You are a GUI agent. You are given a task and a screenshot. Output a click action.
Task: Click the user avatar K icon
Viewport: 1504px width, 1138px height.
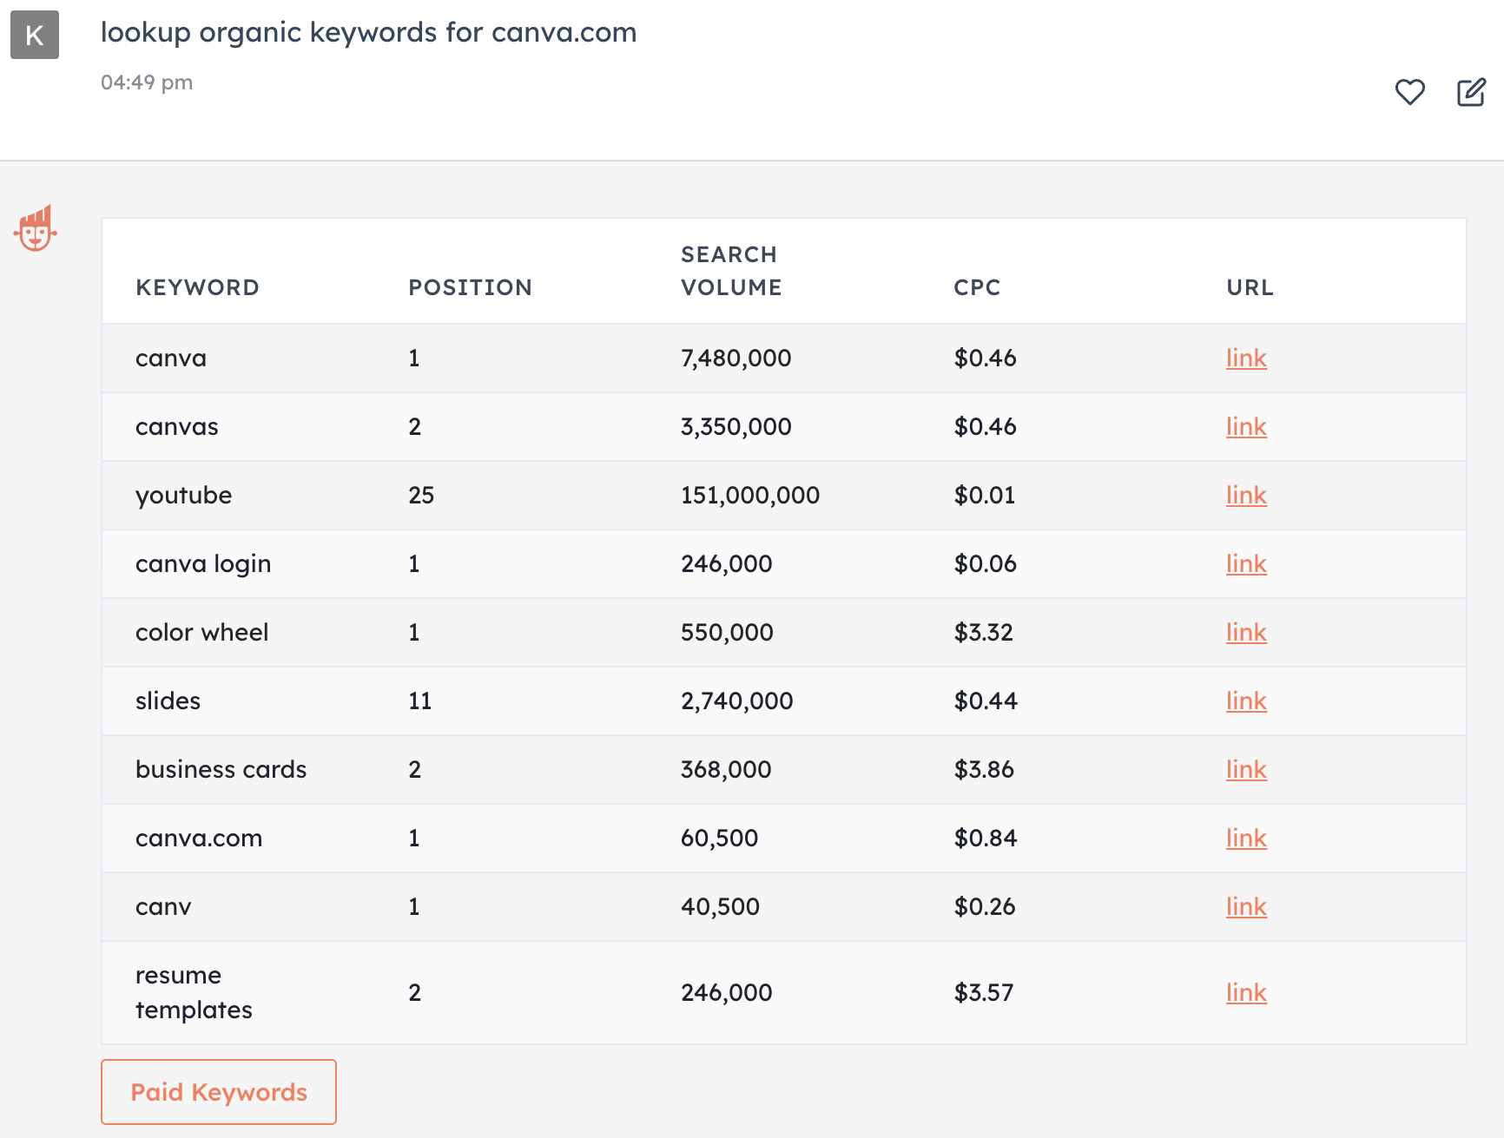pos(35,35)
